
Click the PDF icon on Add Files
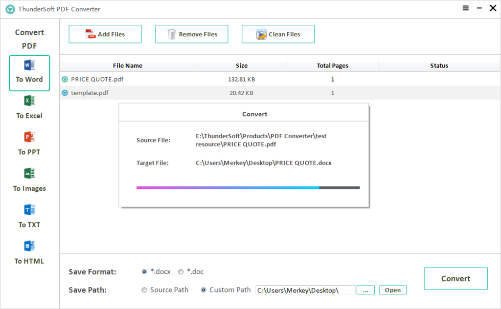(91, 34)
